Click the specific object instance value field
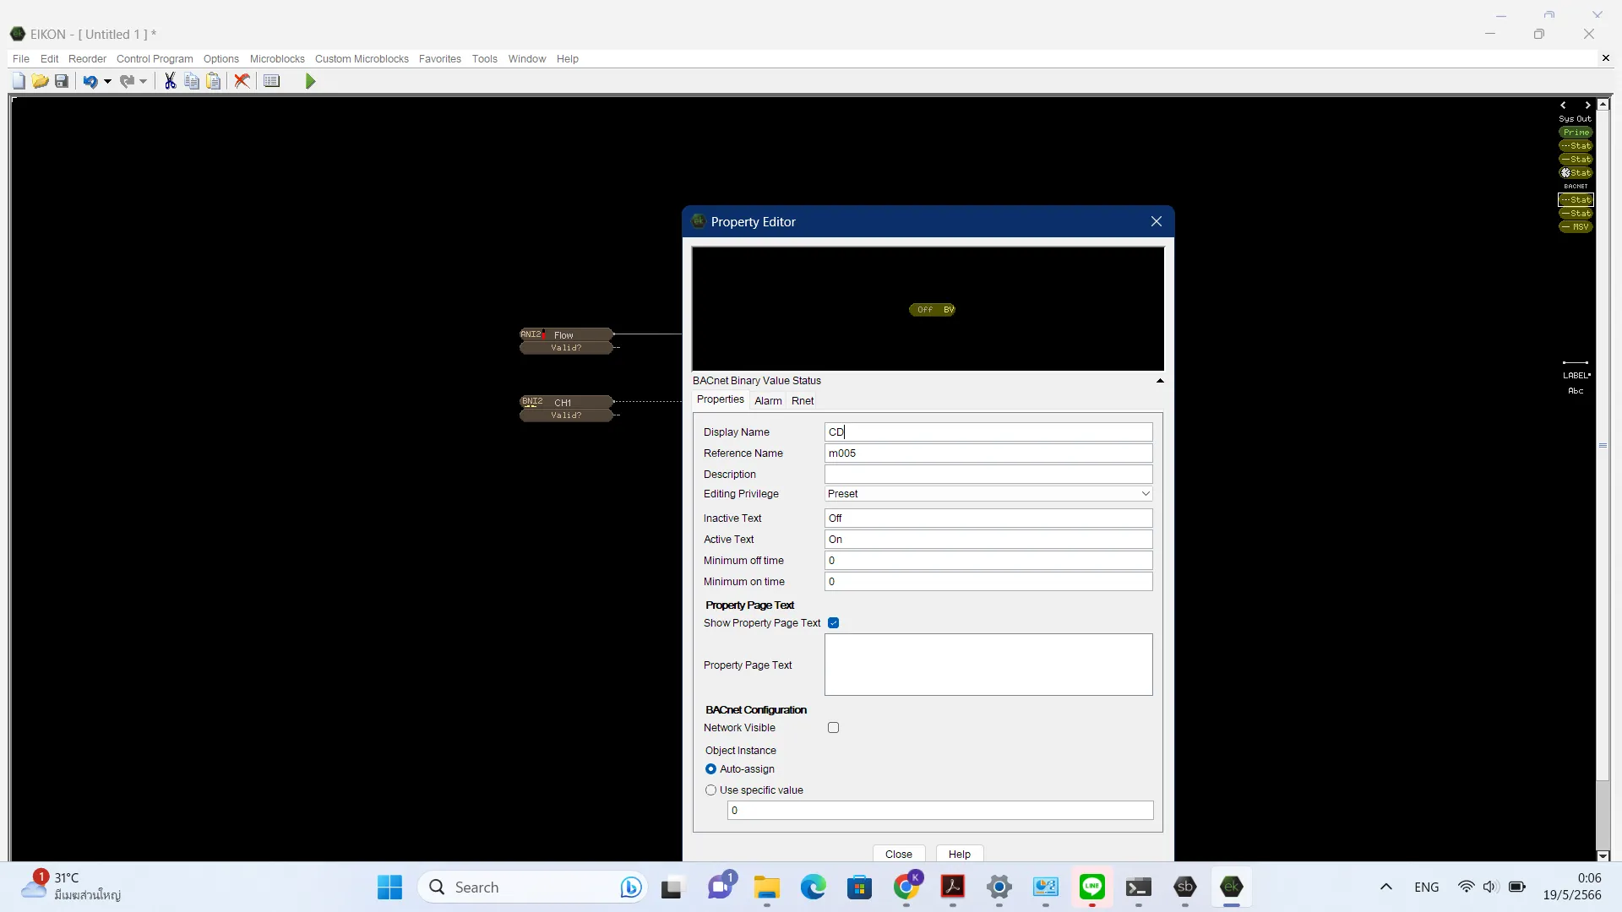 pyautogui.click(x=940, y=811)
